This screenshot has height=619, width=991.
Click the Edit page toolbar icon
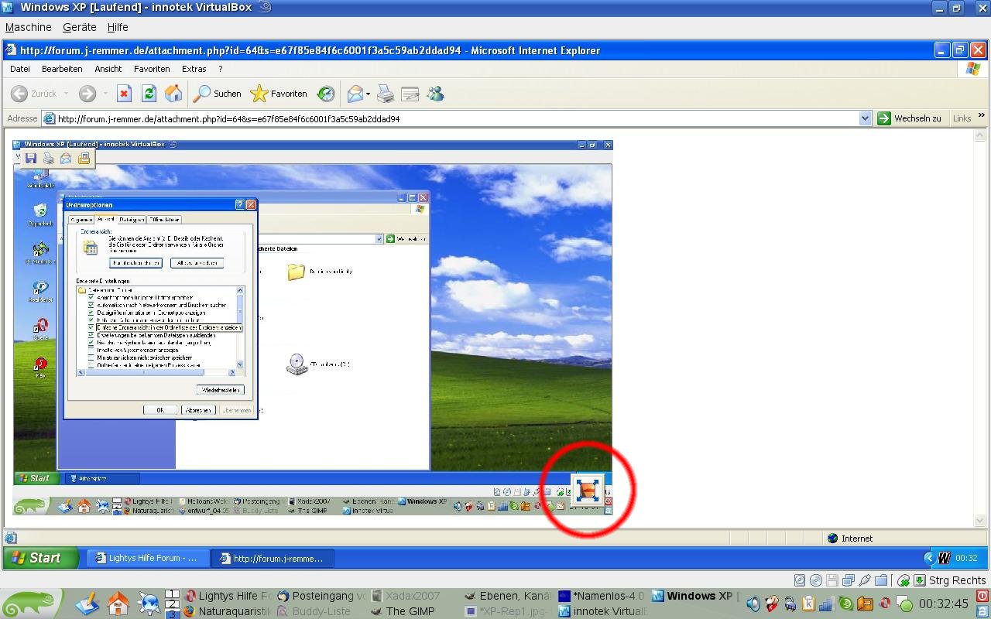[410, 94]
